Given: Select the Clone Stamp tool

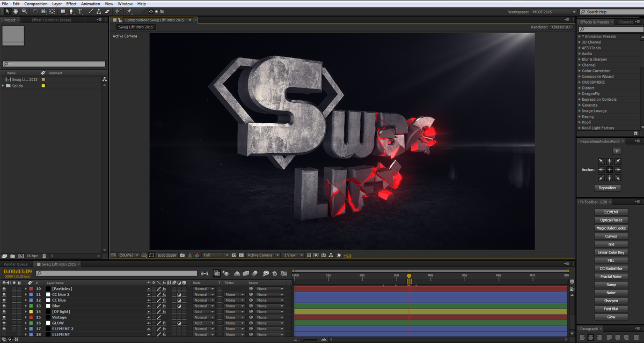Looking at the screenshot, I should (x=99, y=11).
